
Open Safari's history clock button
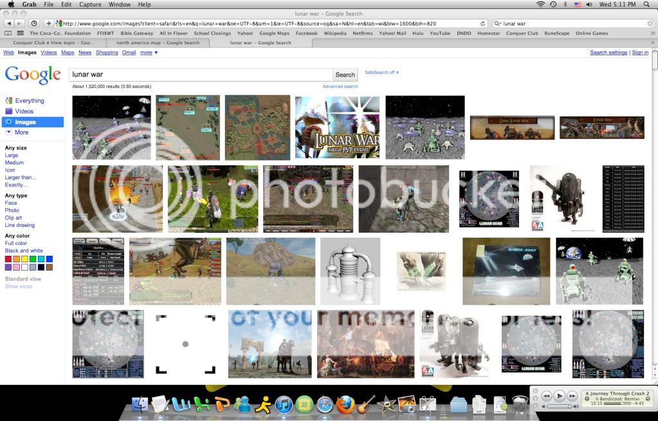34,24
